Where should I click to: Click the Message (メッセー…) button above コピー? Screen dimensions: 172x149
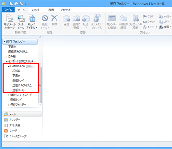(x=165, y=17)
